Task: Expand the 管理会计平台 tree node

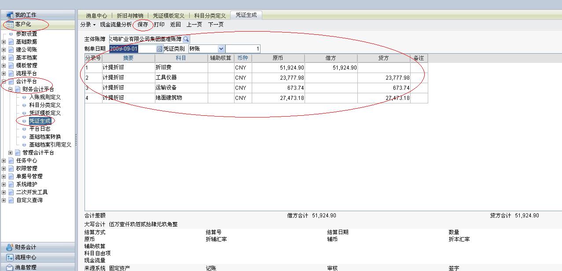Action: (11, 153)
